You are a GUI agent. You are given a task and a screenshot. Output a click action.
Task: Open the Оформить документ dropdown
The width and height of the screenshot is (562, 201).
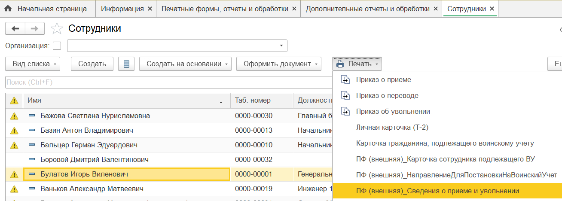click(279, 64)
